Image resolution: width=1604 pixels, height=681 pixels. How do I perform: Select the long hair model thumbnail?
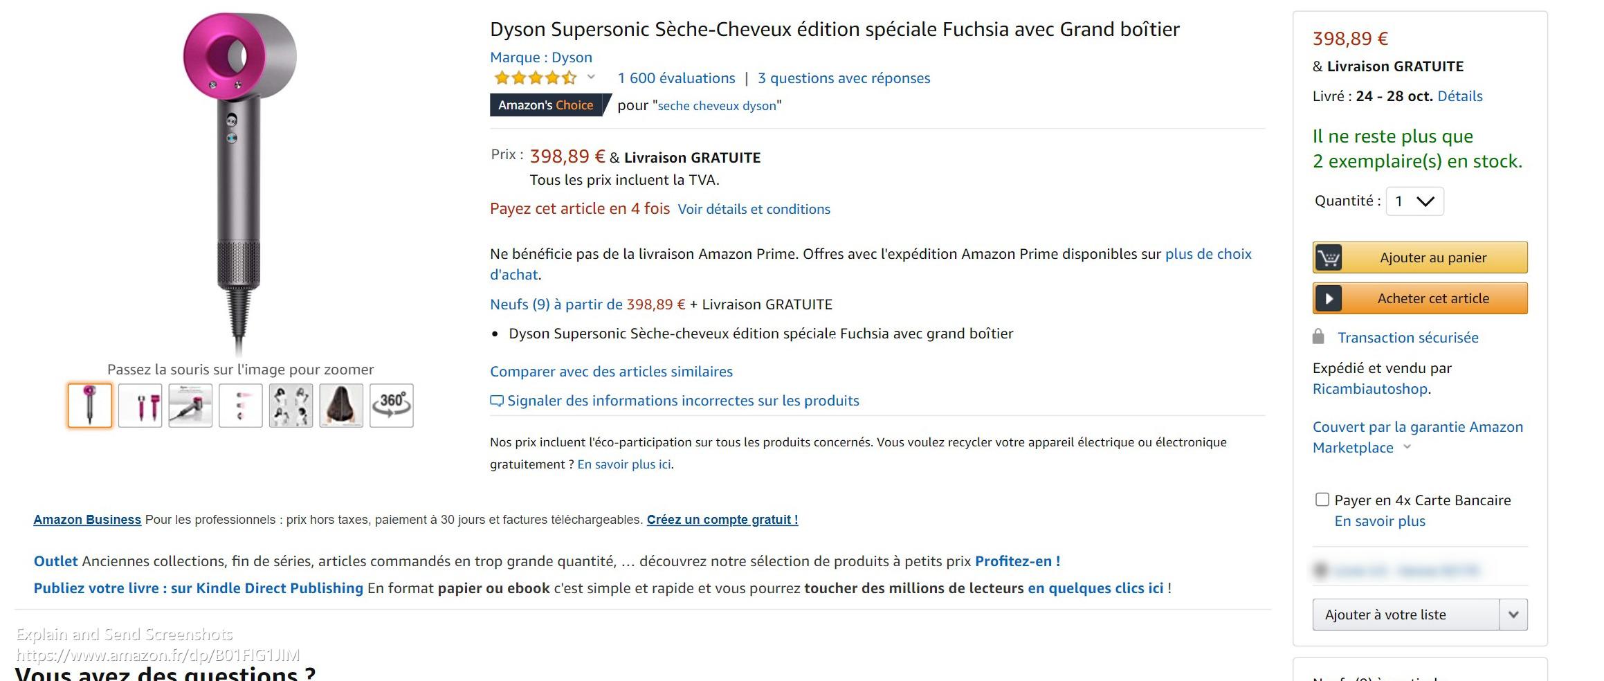coord(341,406)
